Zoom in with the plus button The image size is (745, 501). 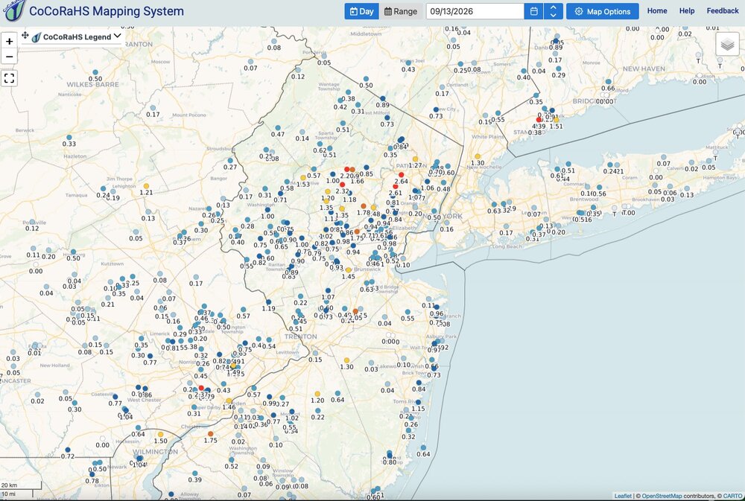(x=9, y=41)
